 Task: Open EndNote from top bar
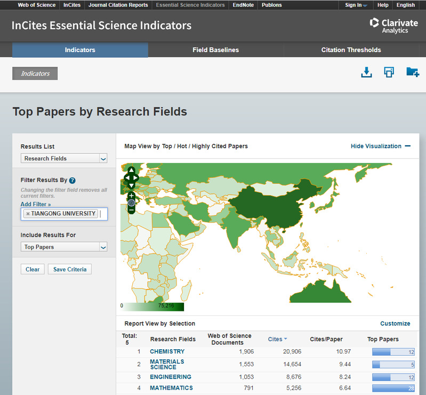(x=243, y=5)
